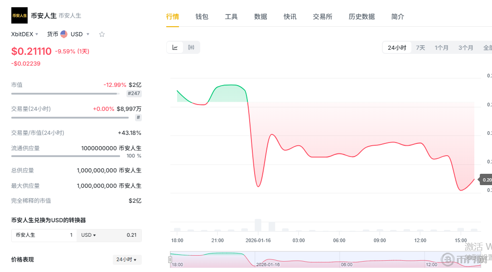492x272 pixels.
Task: Switch to the 数据 tab
Action: click(260, 16)
